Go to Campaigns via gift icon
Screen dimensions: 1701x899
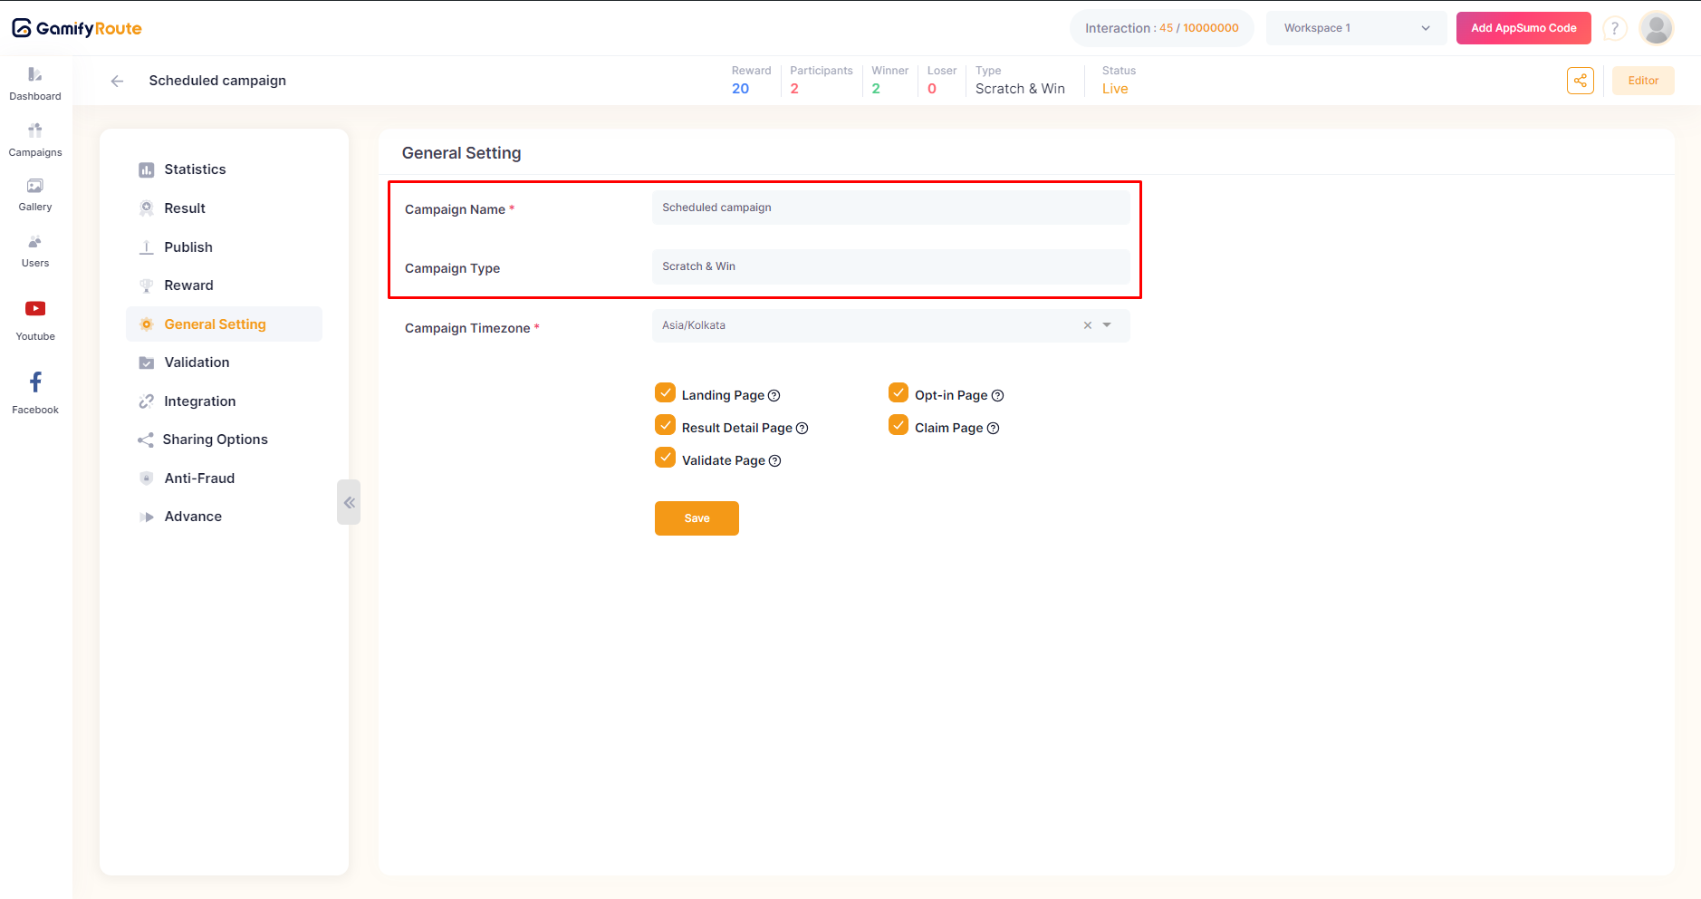click(35, 131)
